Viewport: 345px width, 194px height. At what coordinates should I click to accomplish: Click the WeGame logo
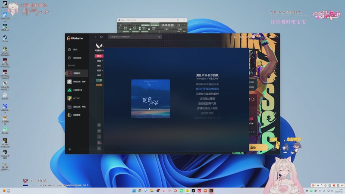point(75,38)
